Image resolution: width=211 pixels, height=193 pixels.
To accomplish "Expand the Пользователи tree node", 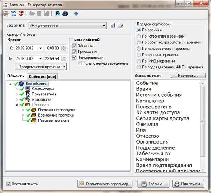I will [x=16, y=94].
